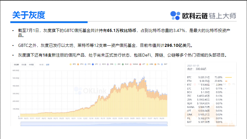The height and width of the screenshot is (139, 247).
Task: Click the bold 65.1万枚比特币 text
Action: tap(122, 31)
